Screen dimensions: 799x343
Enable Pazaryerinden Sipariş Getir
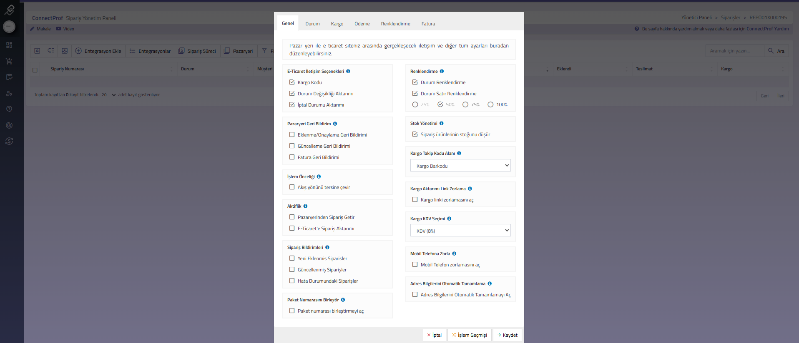point(292,217)
